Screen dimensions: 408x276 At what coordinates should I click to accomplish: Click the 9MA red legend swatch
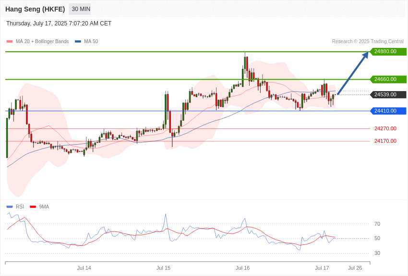click(33, 207)
